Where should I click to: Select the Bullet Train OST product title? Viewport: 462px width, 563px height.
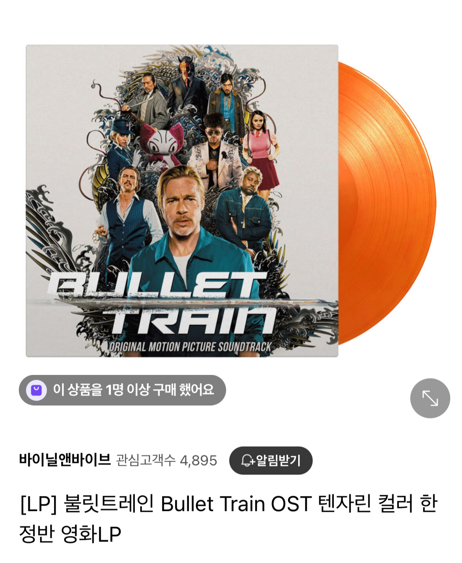[x=228, y=518]
